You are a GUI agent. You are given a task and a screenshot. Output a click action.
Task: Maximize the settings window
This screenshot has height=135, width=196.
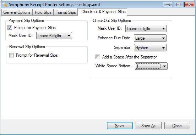tap(178, 5)
